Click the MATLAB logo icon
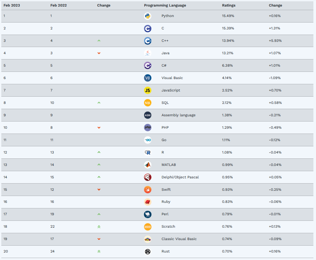This screenshot has height=260, width=316. pos(148,165)
